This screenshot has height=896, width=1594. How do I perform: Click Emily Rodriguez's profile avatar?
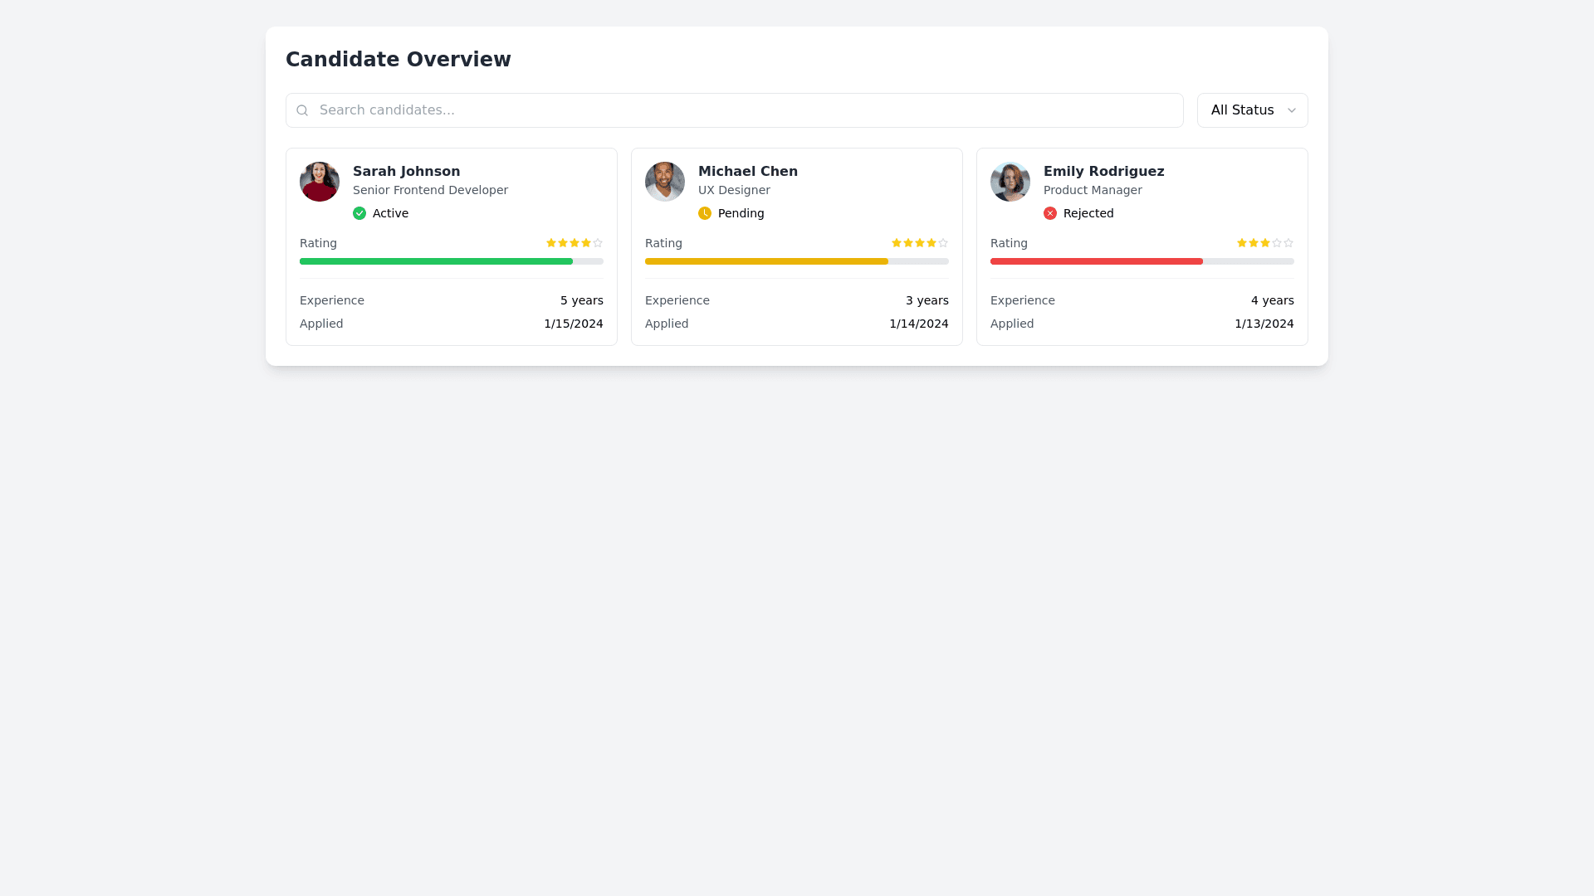(1010, 182)
